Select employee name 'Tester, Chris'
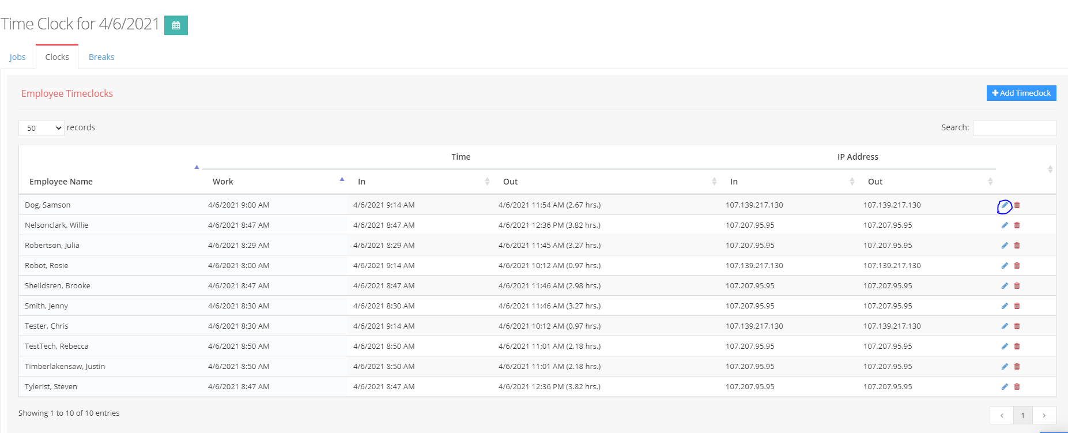1068x433 pixels. 47,326
